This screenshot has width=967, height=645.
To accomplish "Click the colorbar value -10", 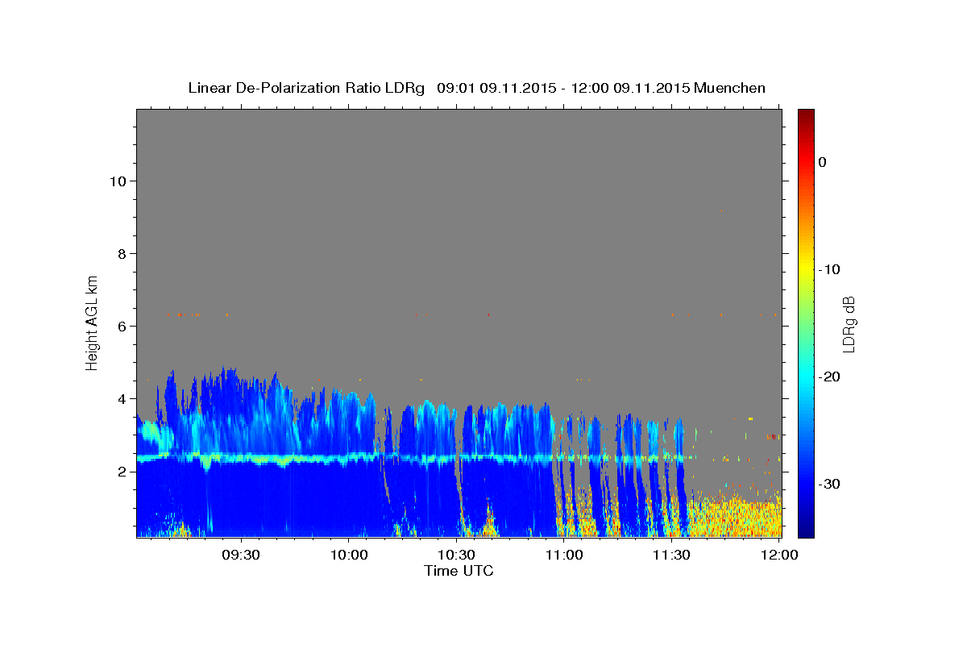I will coord(829,269).
